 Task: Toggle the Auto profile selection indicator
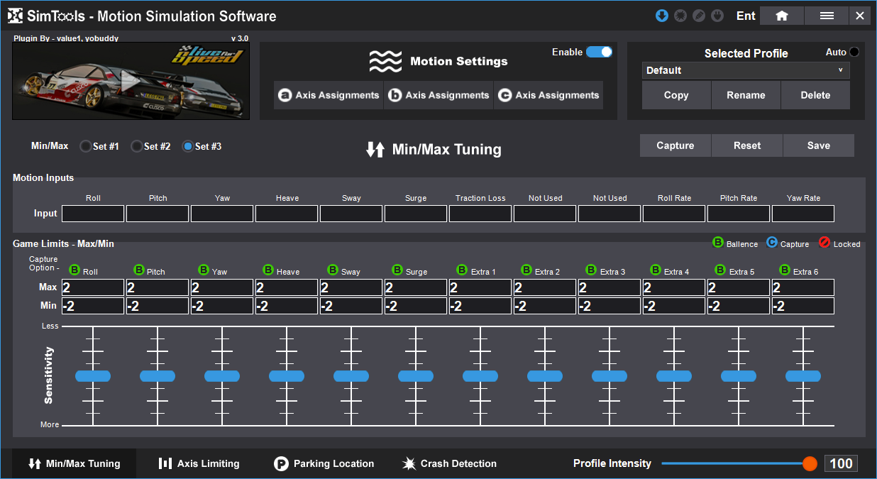click(854, 52)
